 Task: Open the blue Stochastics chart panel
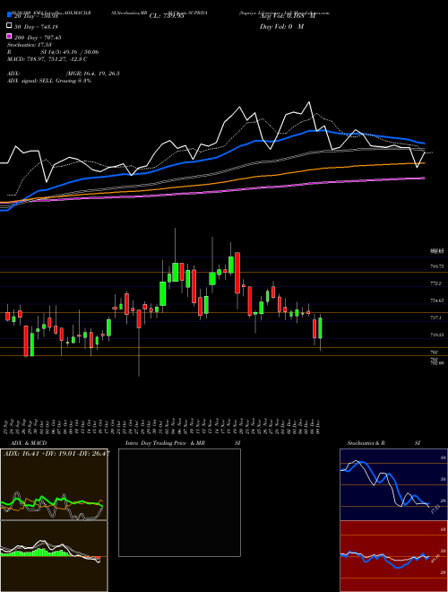coord(393,484)
